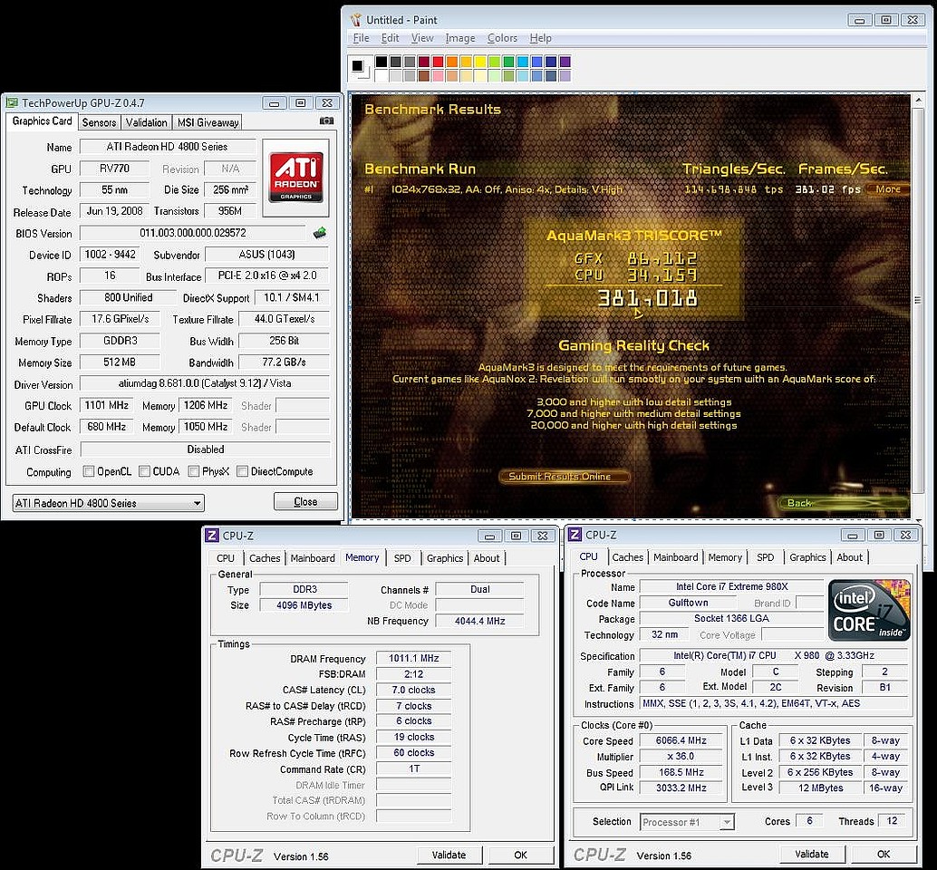Click the BIOS save icon in GPU-Z
The image size is (937, 870).
pyautogui.click(x=320, y=233)
